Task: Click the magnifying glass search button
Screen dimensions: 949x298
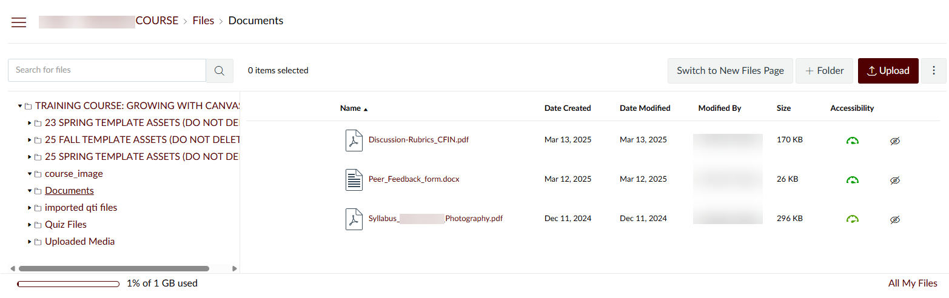Action: (220, 71)
